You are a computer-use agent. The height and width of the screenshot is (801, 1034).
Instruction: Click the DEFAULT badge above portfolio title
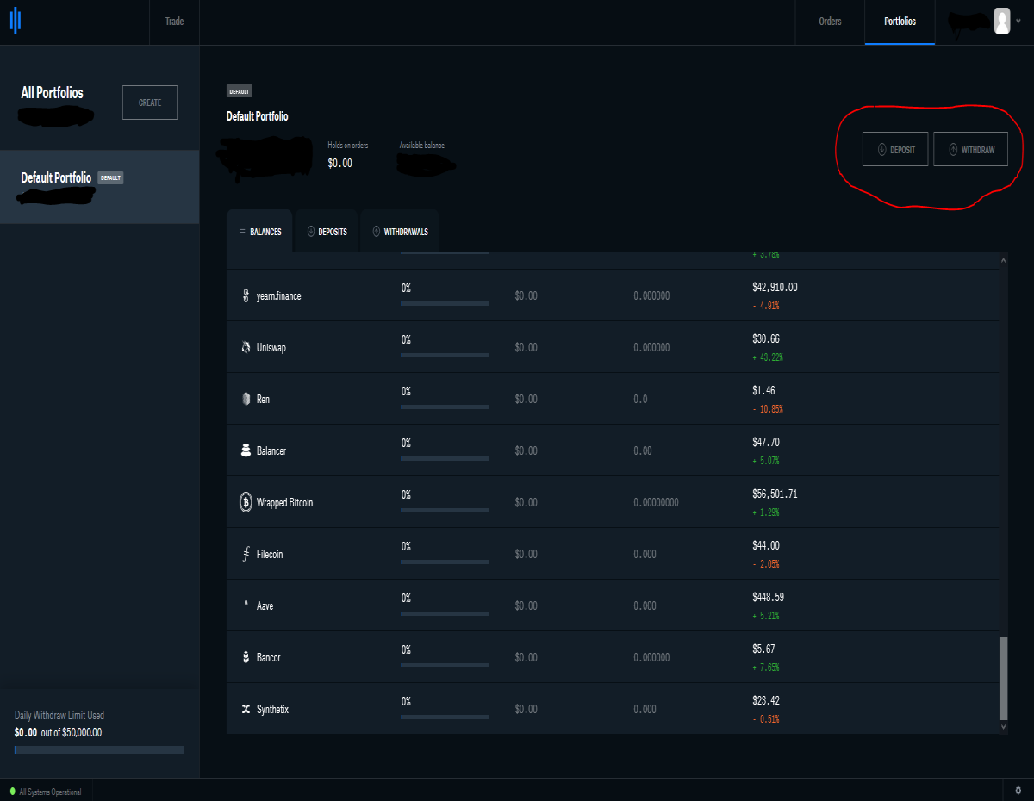(x=240, y=91)
